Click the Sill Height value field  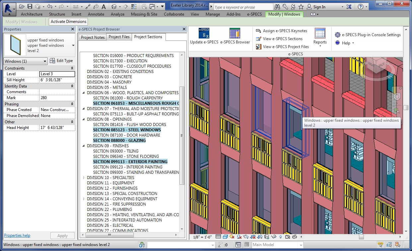tap(57, 80)
